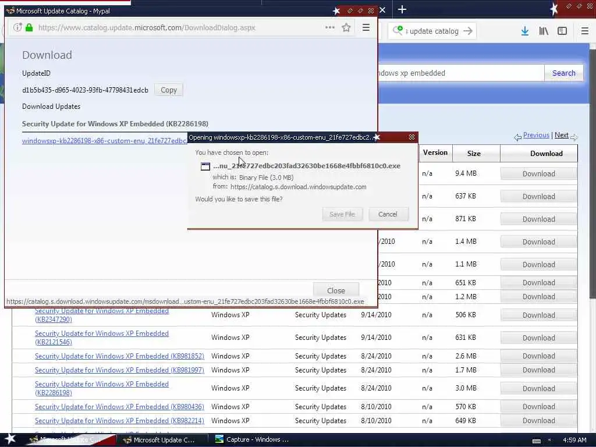Open the KB980436 security update link

[119, 407]
